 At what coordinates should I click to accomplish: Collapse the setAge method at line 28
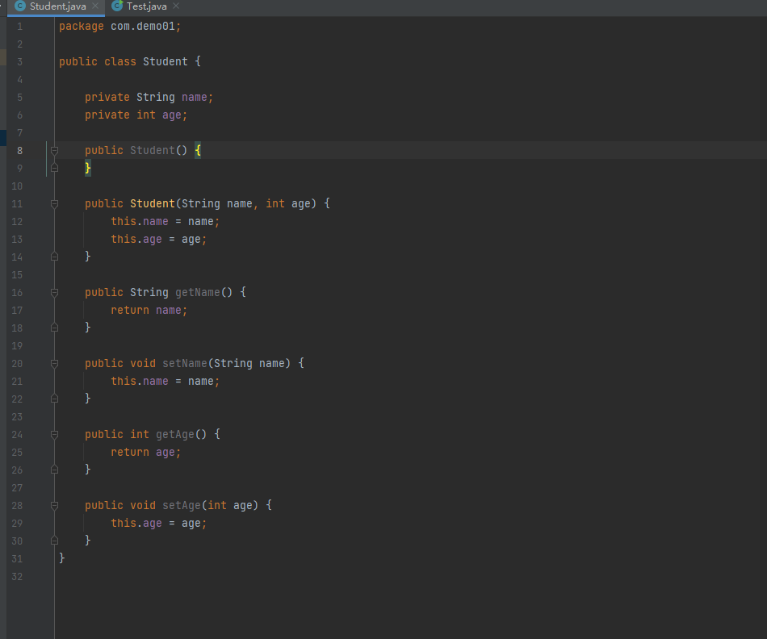[x=54, y=506]
